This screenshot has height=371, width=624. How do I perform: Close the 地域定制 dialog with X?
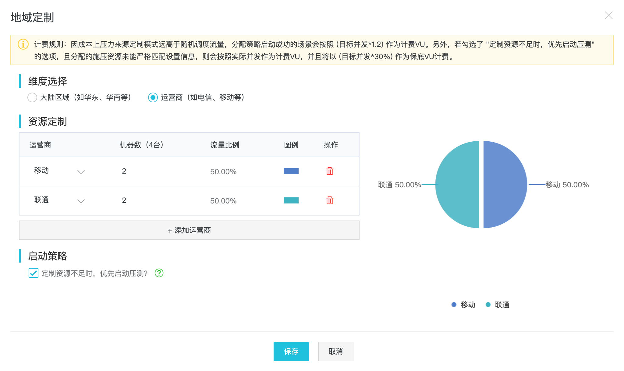pos(608,16)
